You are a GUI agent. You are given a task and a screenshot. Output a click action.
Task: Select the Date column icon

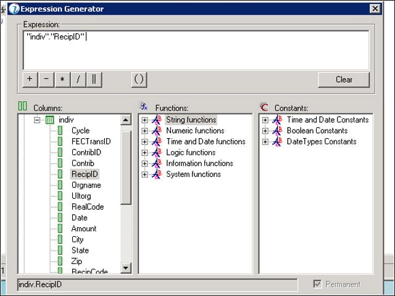[x=60, y=218]
